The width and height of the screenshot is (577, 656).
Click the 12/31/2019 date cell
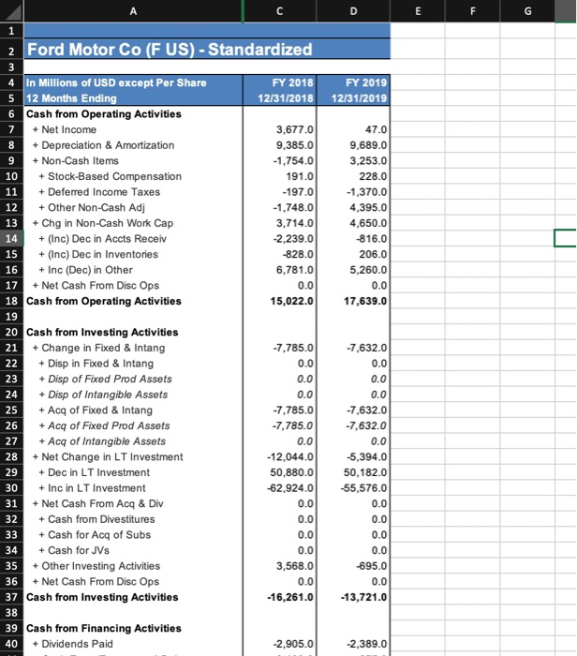(x=353, y=98)
